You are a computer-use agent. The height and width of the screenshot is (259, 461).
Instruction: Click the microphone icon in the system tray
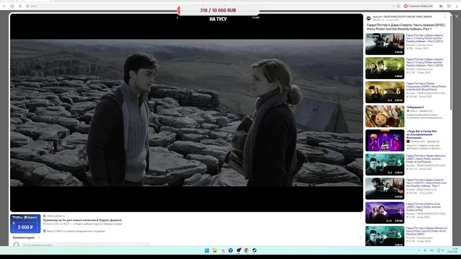coord(425,250)
